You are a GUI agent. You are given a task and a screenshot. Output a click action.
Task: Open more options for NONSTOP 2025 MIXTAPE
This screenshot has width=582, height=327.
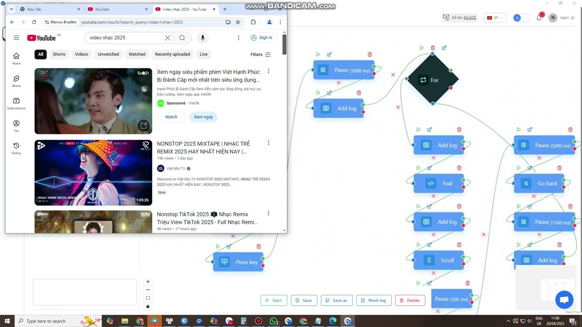coord(268,143)
